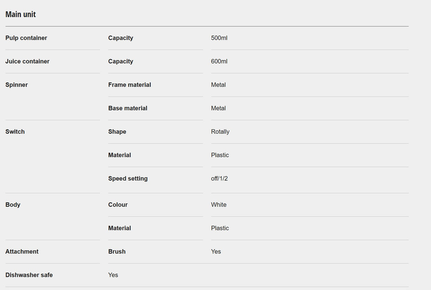Select the 600ml capacity value
This screenshot has width=431, height=290.
(x=219, y=61)
